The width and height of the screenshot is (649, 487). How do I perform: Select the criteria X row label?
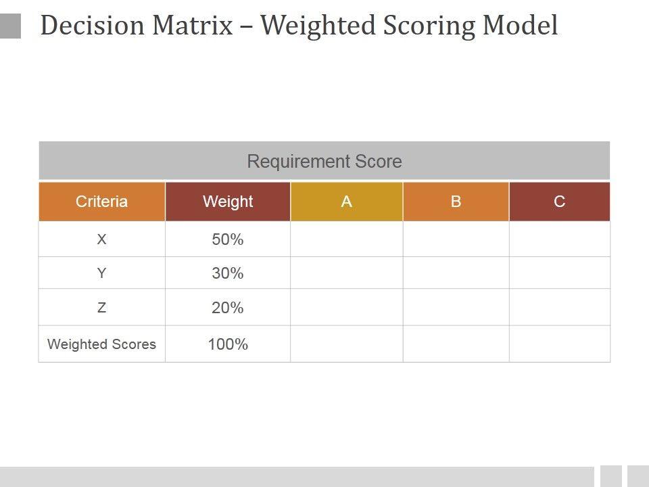click(x=101, y=239)
